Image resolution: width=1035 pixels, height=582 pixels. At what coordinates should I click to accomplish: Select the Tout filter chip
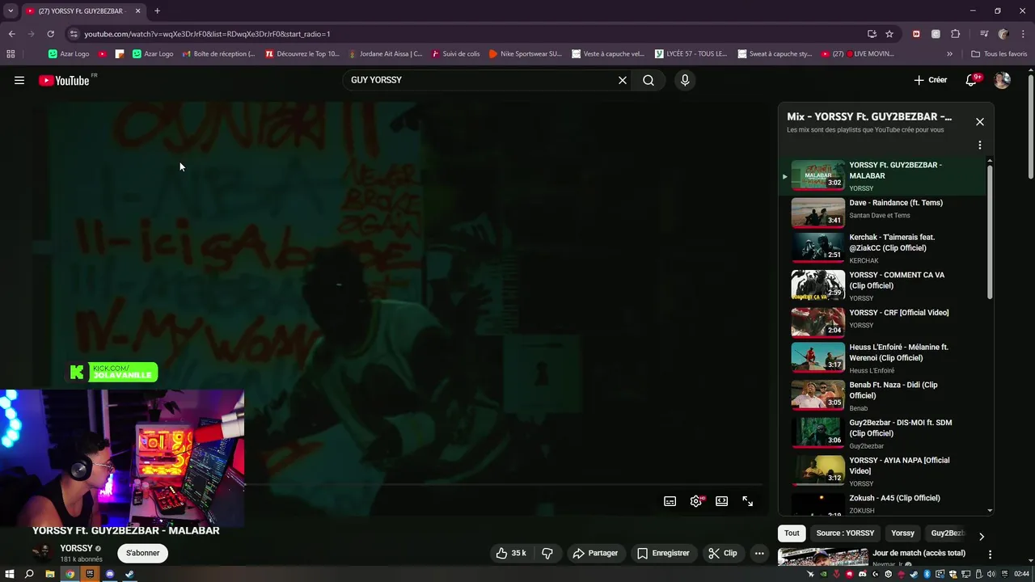[792, 533]
